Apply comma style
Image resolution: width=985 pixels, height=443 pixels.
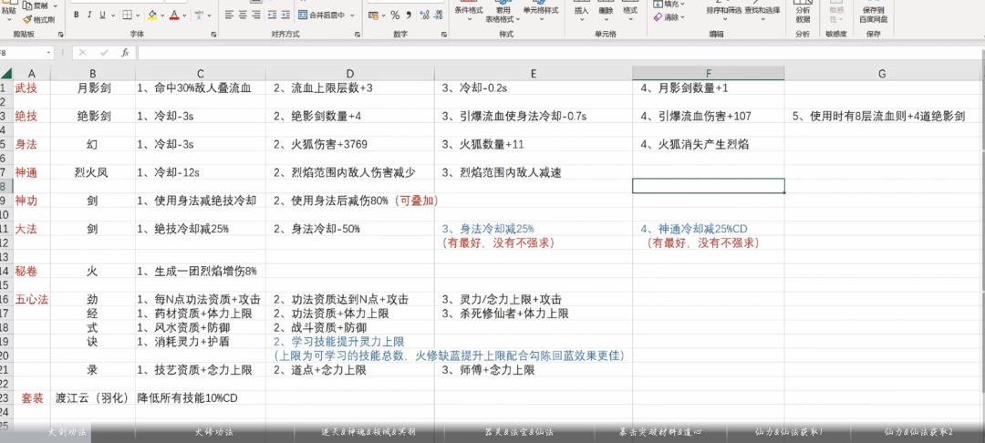tap(409, 15)
